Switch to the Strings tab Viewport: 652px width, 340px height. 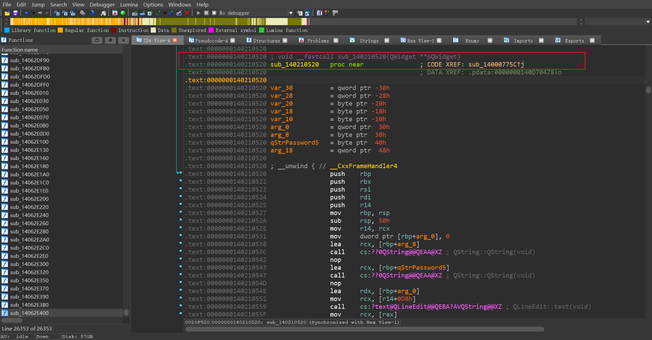tap(369, 40)
